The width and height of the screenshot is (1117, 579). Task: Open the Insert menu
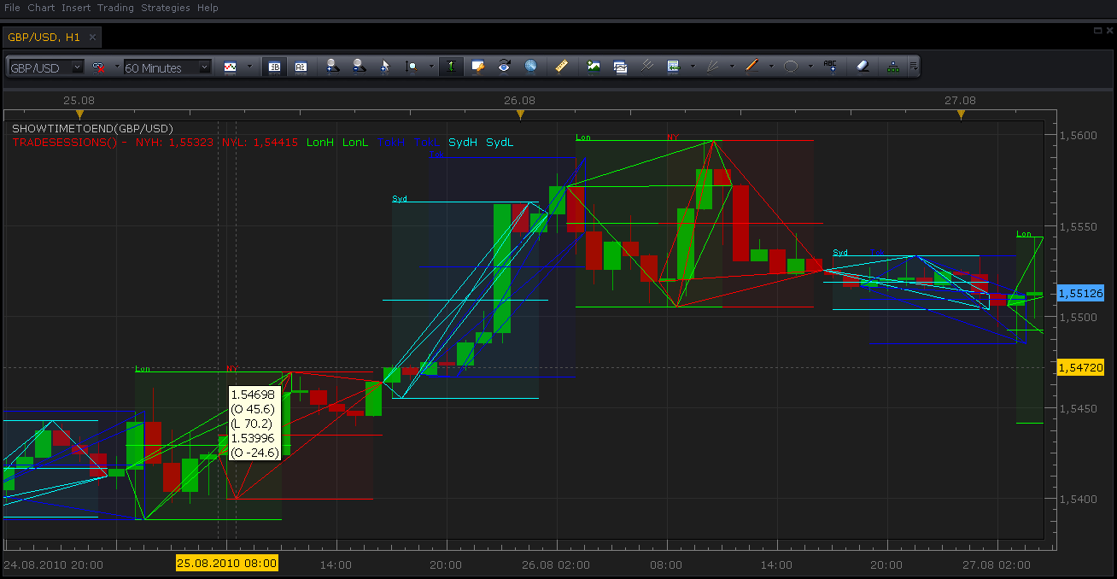coord(76,8)
